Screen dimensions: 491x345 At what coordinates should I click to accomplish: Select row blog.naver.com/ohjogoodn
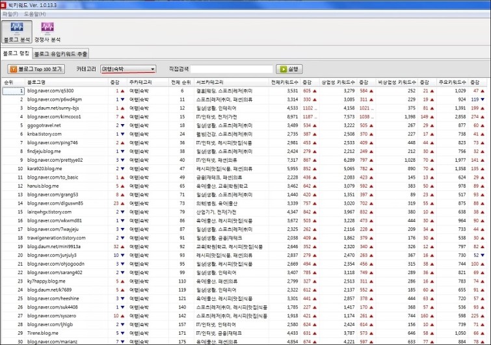(x=245, y=264)
